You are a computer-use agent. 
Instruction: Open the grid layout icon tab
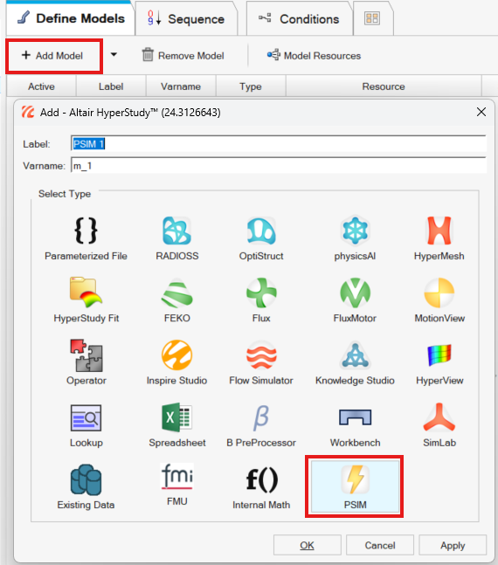pyautogui.click(x=372, y=18)
